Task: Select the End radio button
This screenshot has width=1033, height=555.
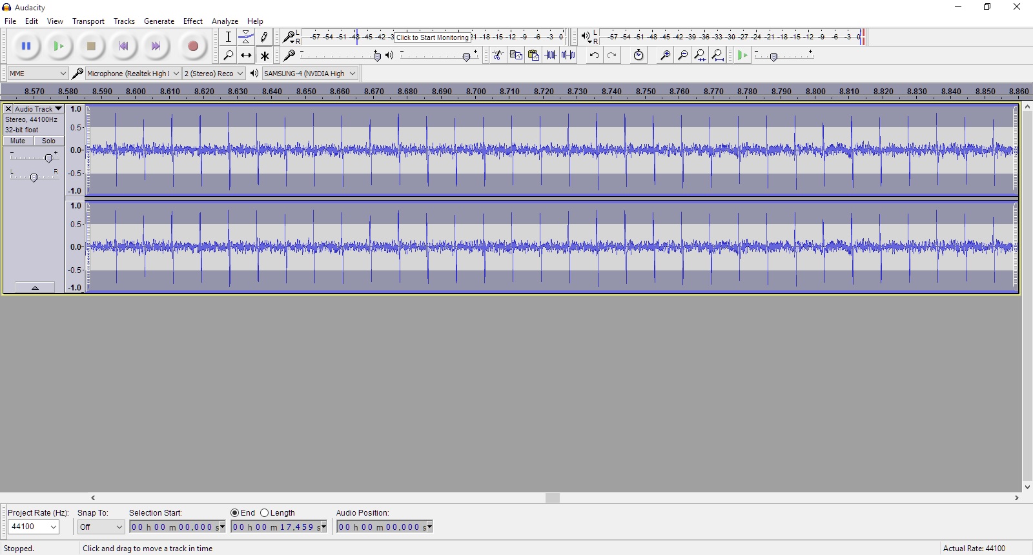Action: (x=235, y=513)
